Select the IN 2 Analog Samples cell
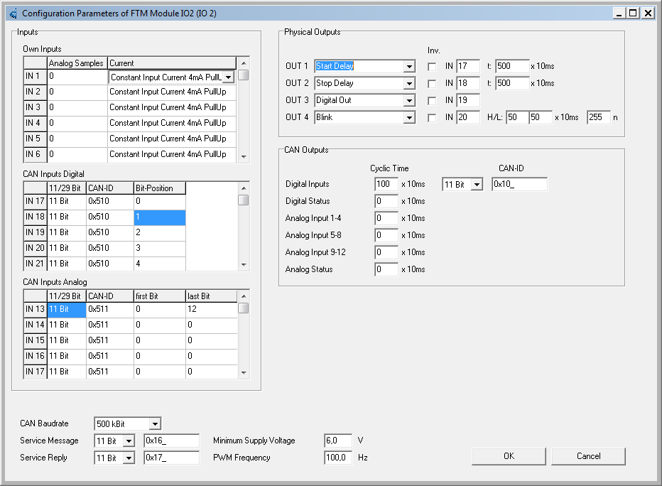This screenshot has height=486, width=662. (x=77, y=92)
